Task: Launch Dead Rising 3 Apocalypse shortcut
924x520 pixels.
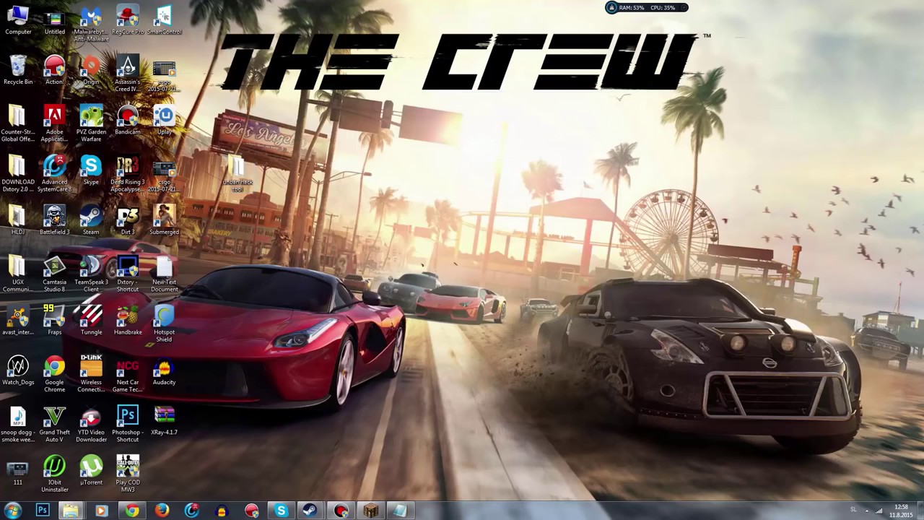Action: 128,174
